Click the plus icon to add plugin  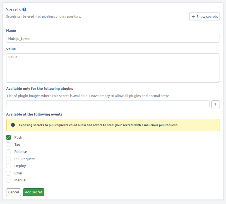tap(215, 104)
